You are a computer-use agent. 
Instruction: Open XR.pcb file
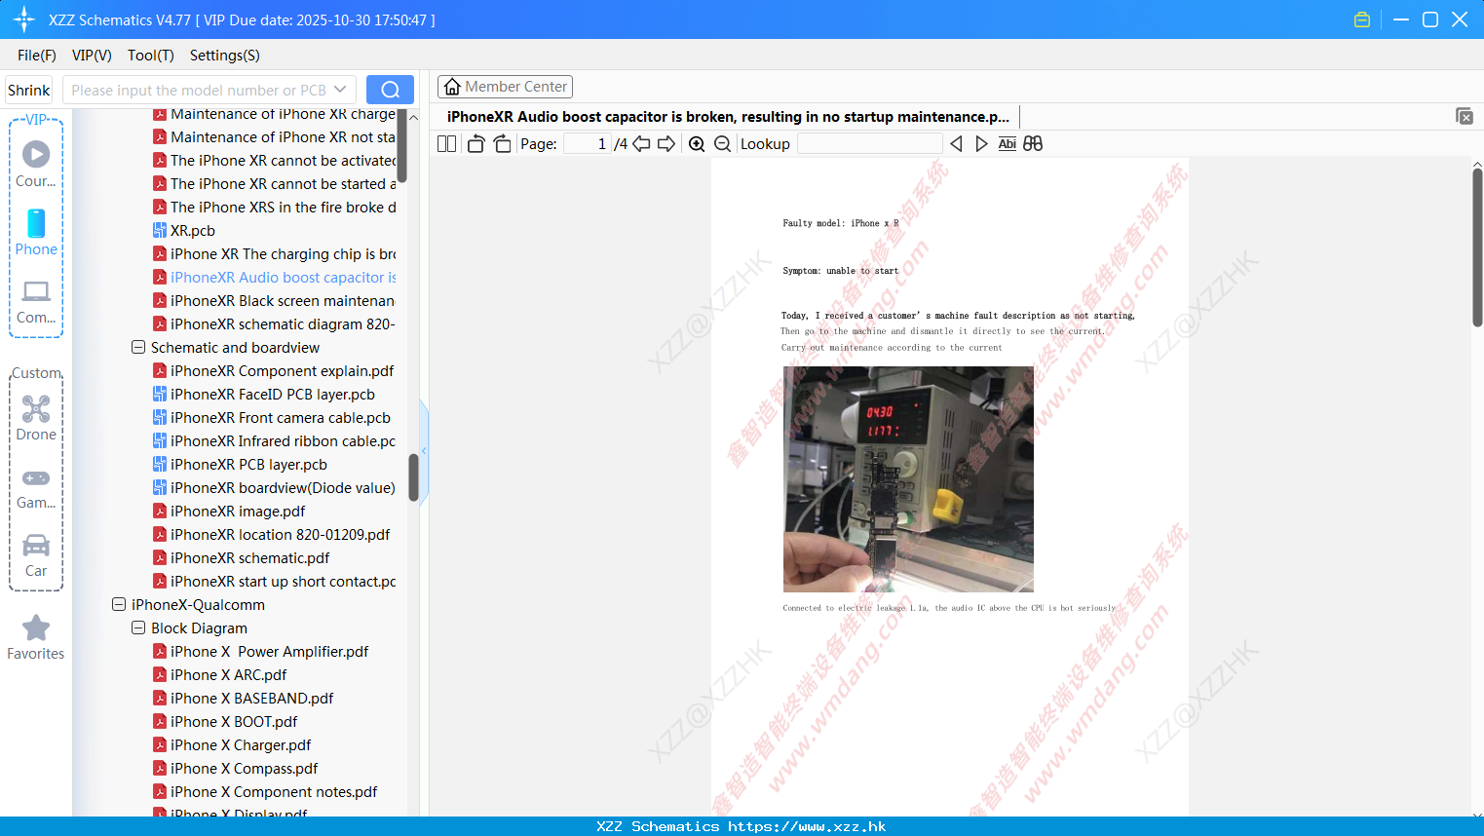[x=193, y=230]
